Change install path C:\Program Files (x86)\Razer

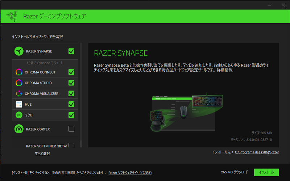point(257,152)
